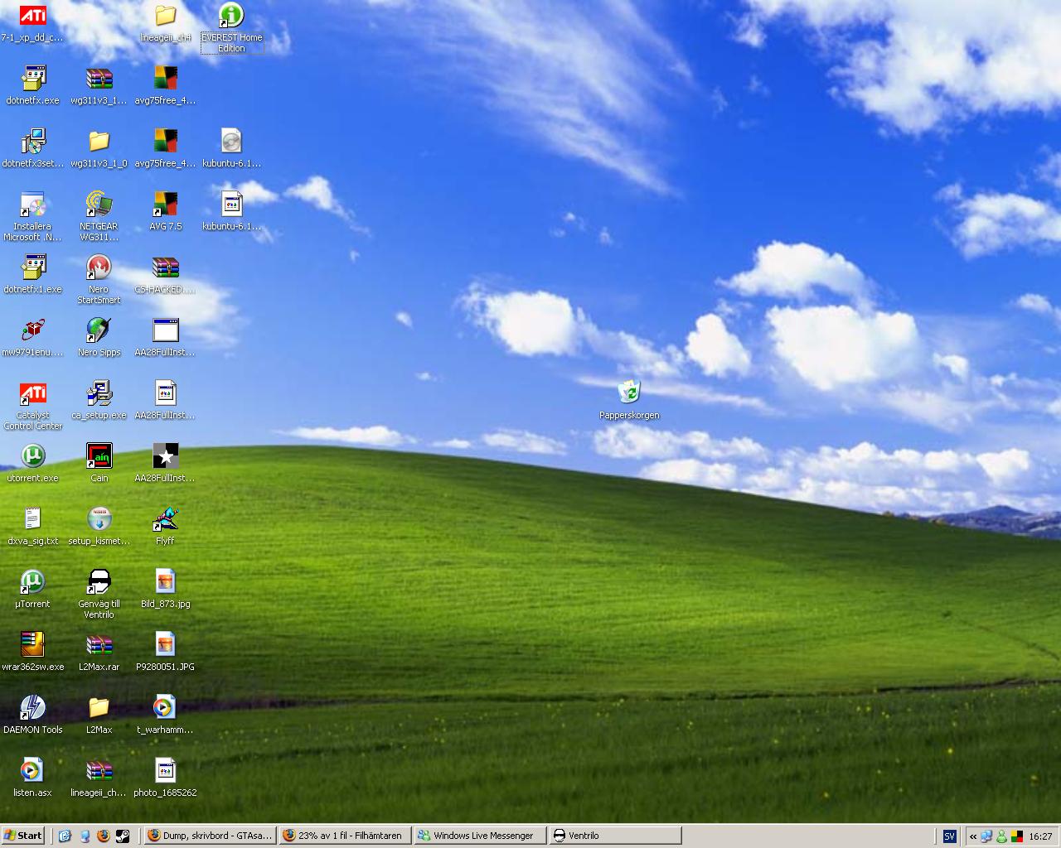The image size is (1061, 848).
Task: Launch Firefox from Quick Launch
Action: 104,836
